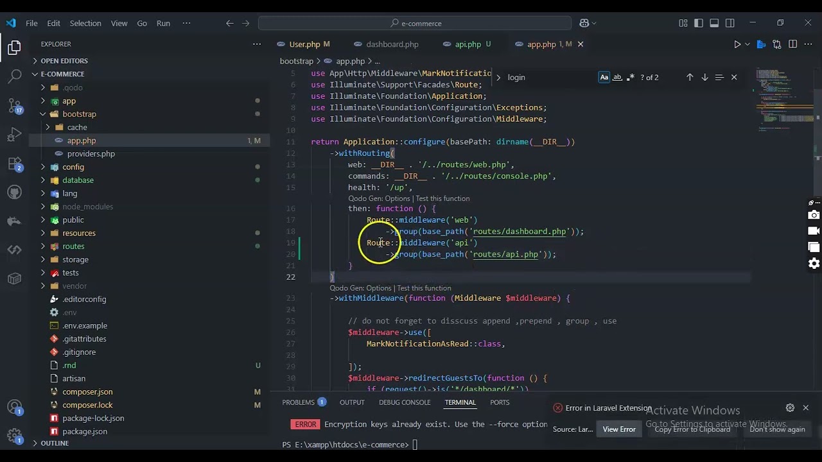
Task: Click the View Error button
Action: click(x=619, y=429)
